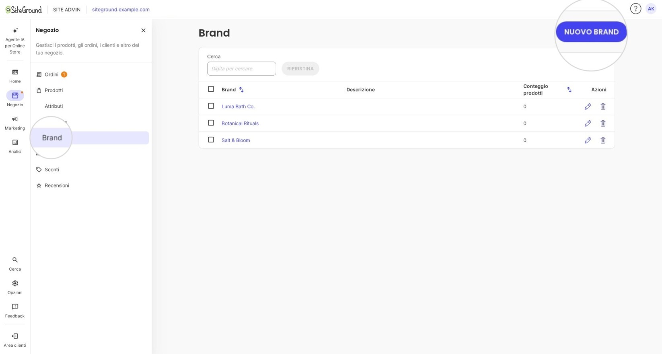Click the Descrizione column header
The height and width of the screenshot is (354, 662).
click(x=360, y=90)
